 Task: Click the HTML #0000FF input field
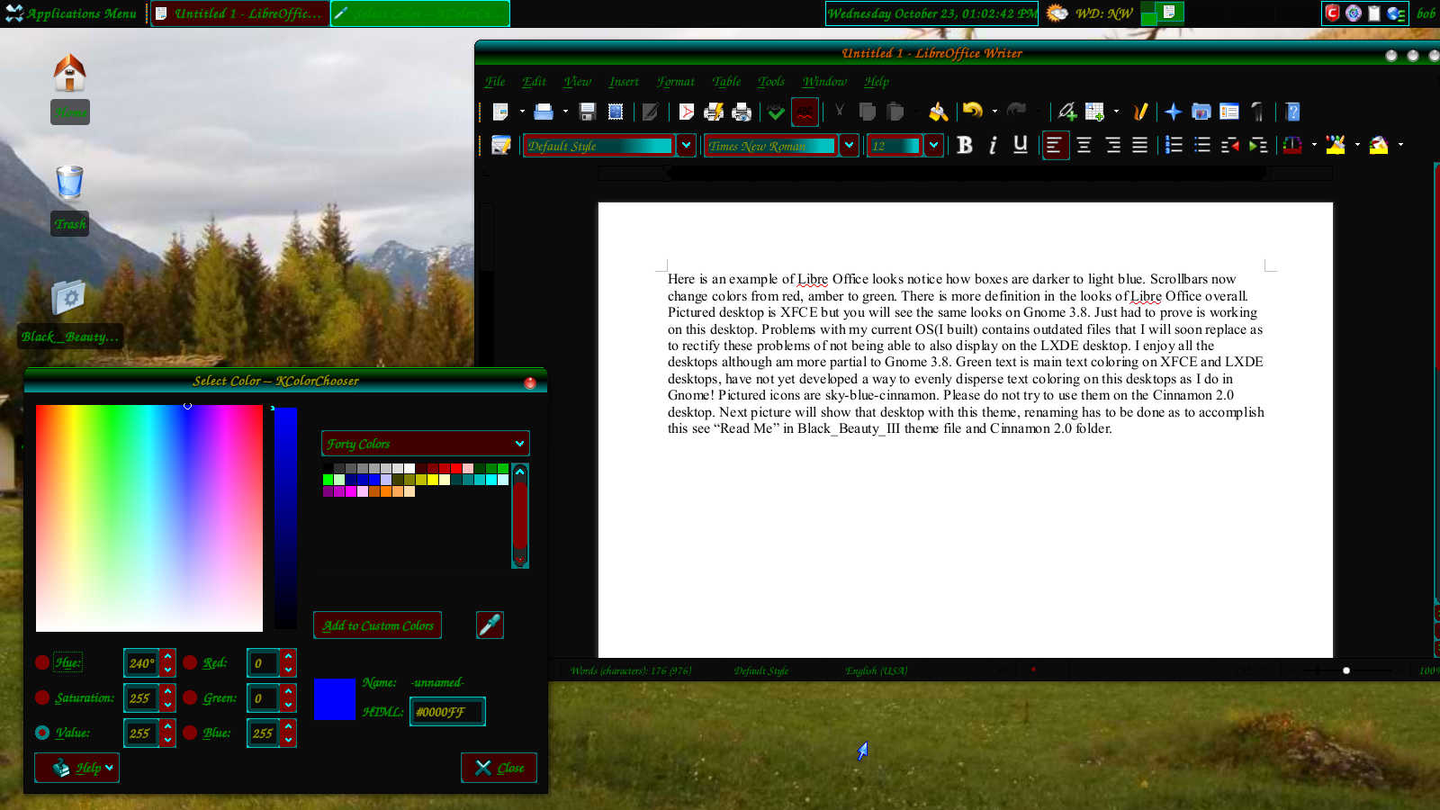tap(447, 712)
